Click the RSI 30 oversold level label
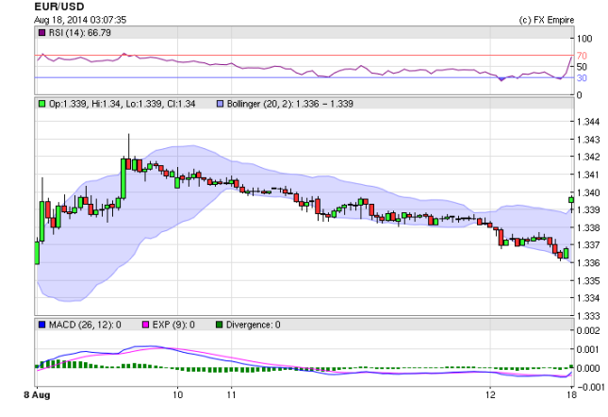This screenshot has height=417, width=608. point(582,78)
